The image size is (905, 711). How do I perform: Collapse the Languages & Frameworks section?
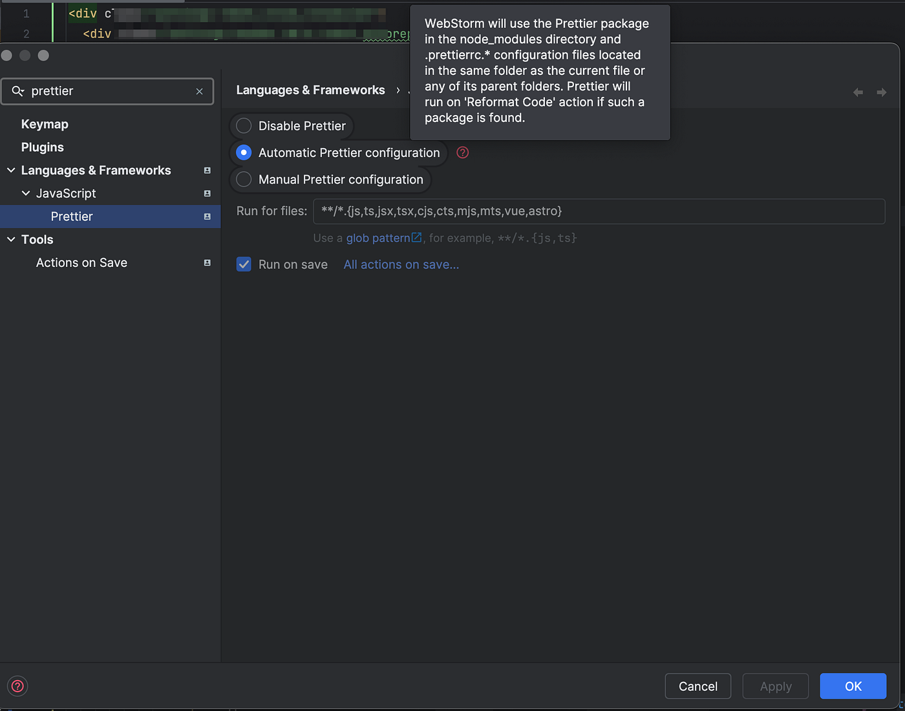[10, 170]
